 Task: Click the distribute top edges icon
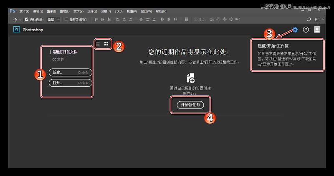tap(141, 19)
